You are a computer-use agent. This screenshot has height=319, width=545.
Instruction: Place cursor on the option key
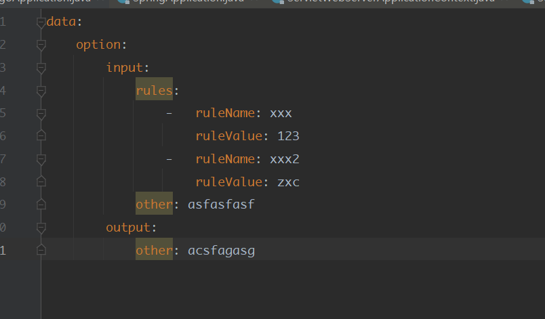coord(99,45)
